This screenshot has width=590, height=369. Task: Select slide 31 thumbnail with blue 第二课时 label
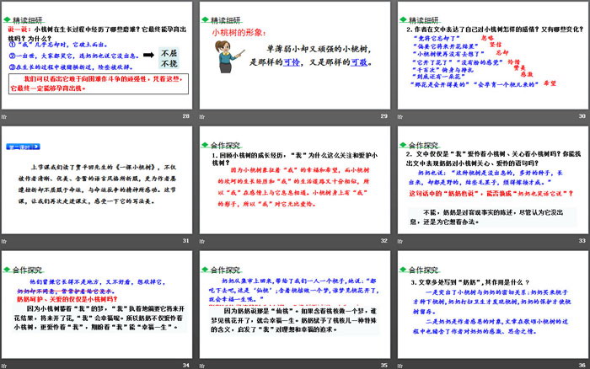[x=97, y=179]
